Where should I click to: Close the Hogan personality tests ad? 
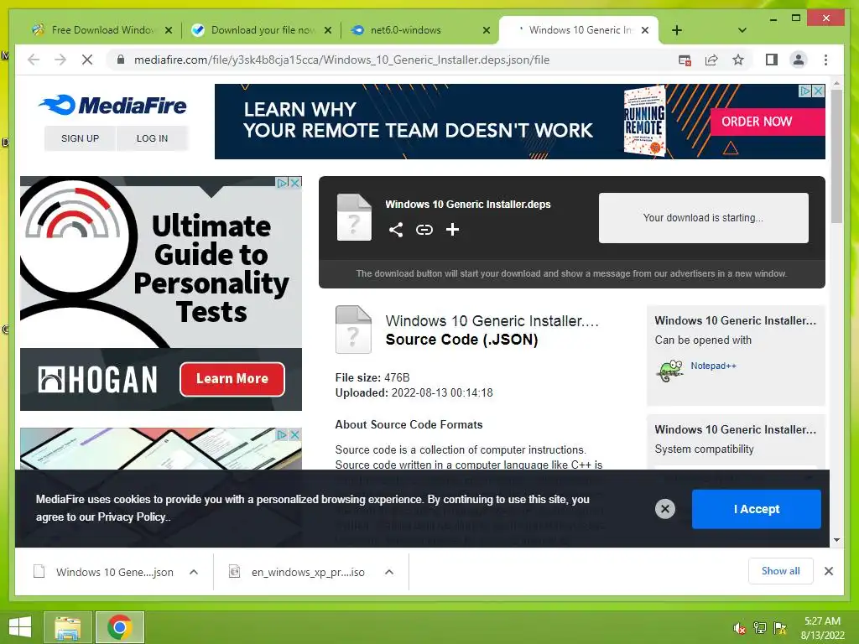tap(294, 182)
